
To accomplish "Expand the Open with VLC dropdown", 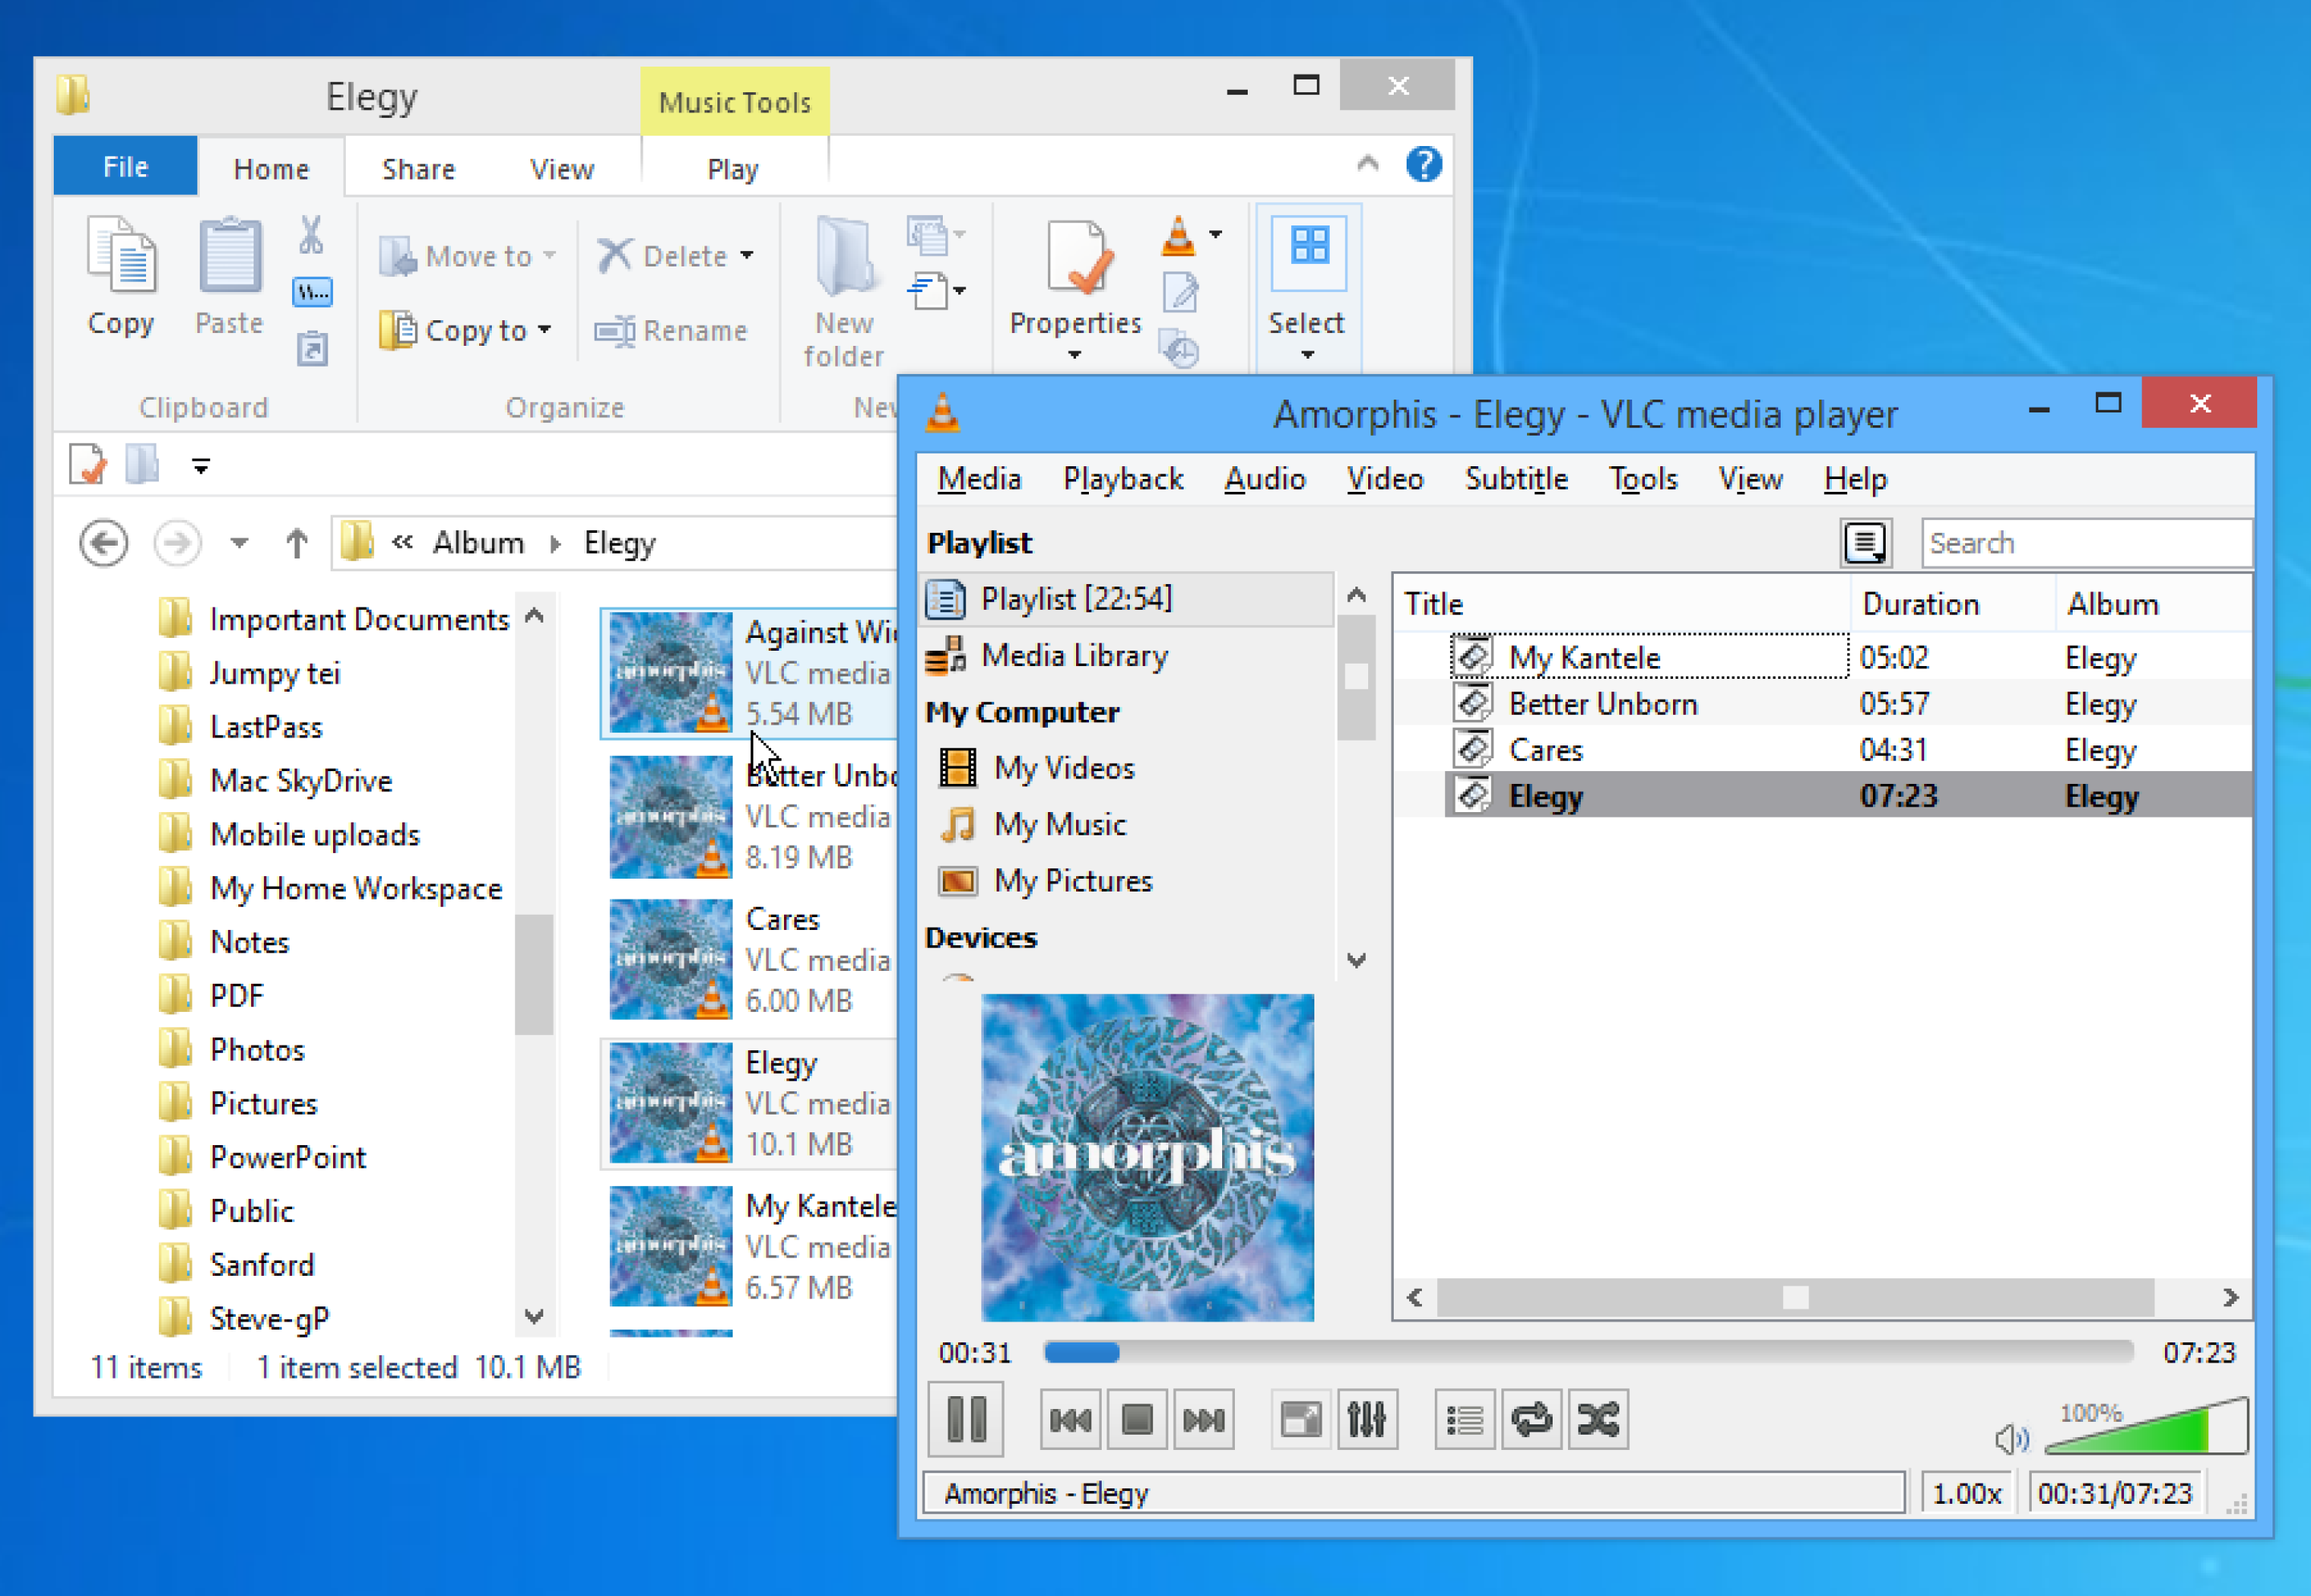I will click(1214, 235).
